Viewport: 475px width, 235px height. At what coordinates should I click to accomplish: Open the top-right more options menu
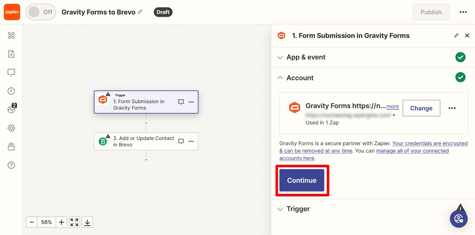click(x=463, y=12)
